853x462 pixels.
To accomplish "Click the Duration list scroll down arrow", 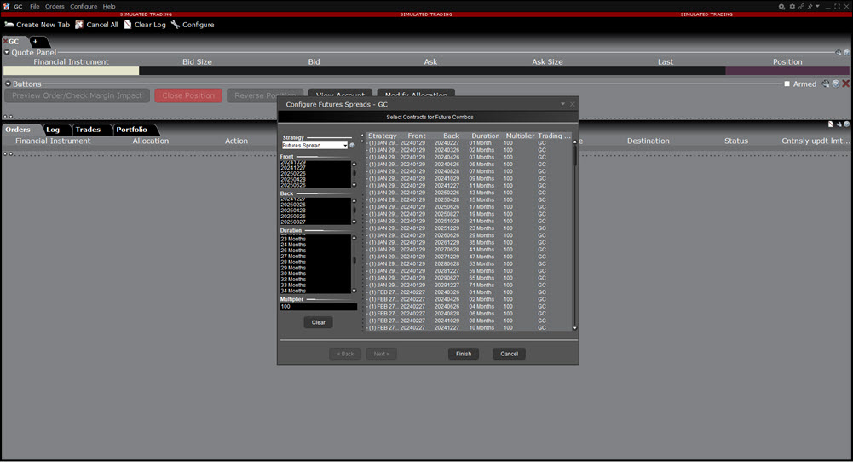I will [354, 291].
